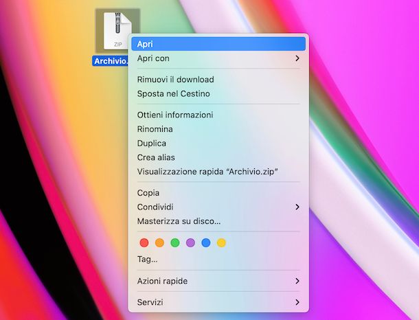Choose Rinomina in context menu

(x=218, y=129)
